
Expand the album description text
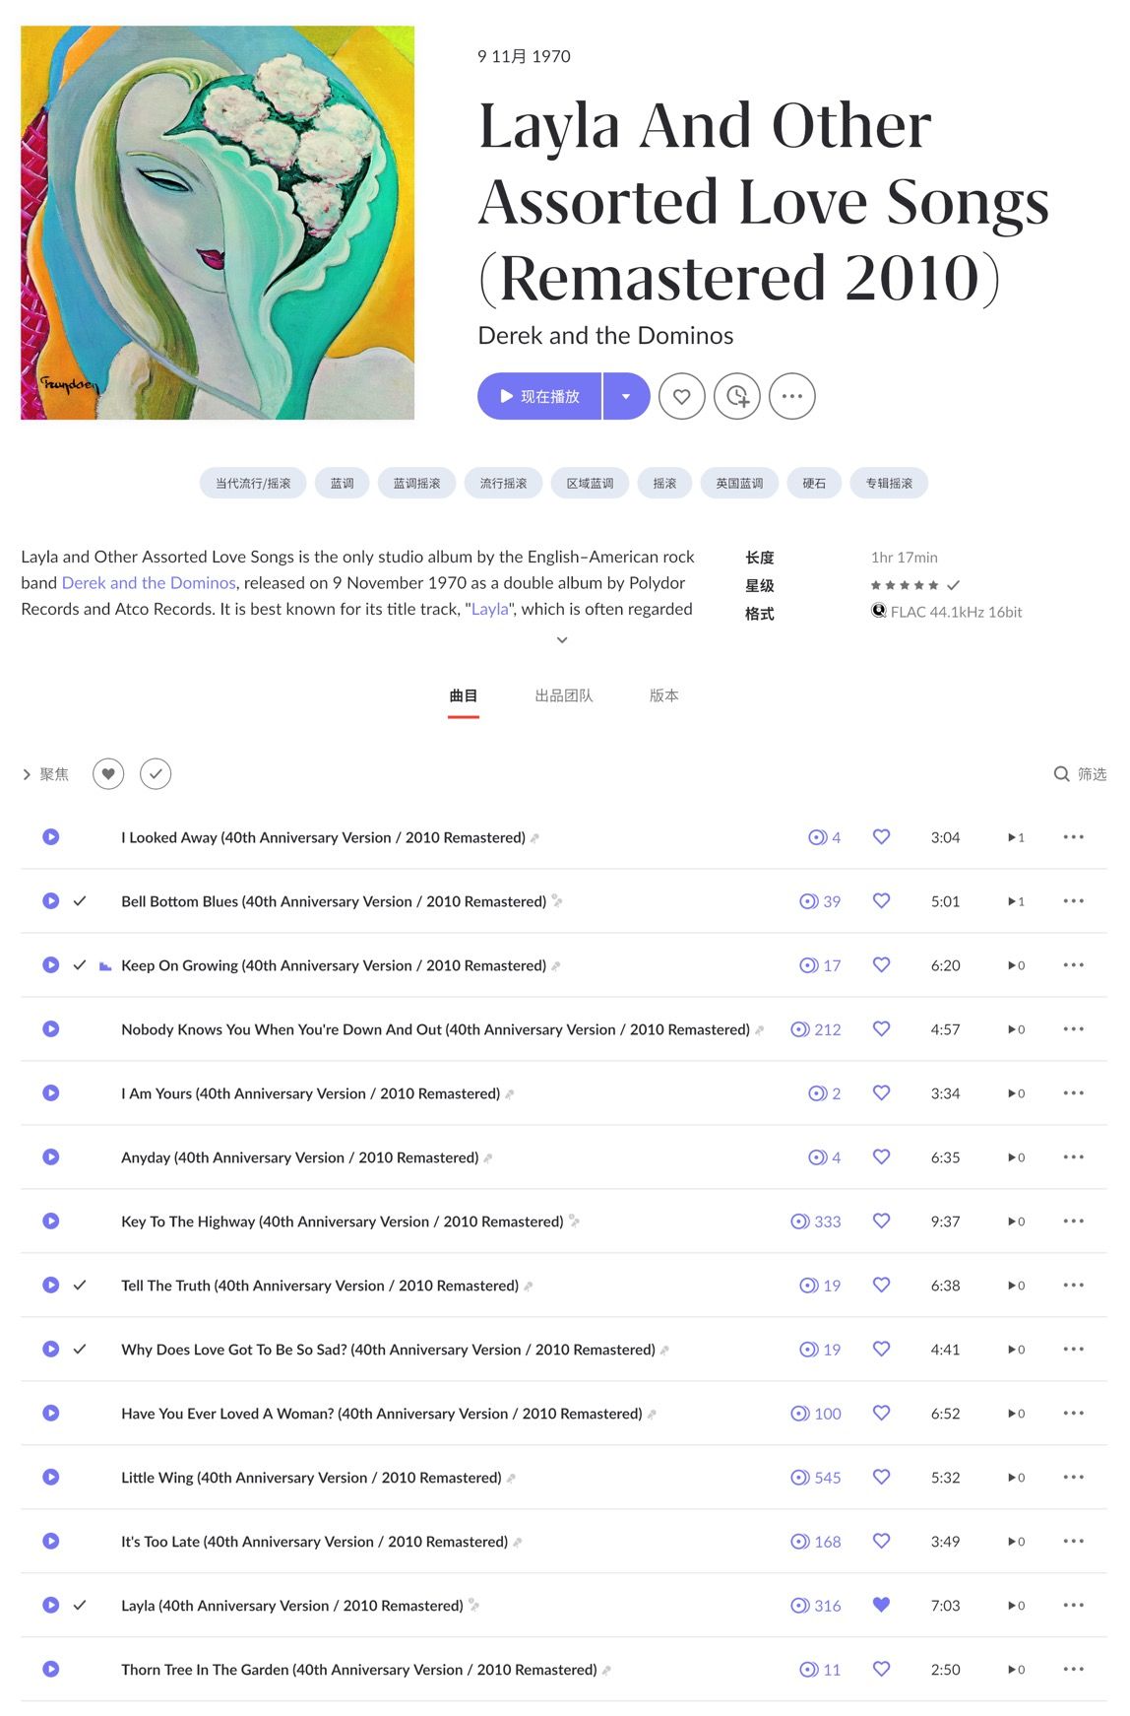click(562, 640)
